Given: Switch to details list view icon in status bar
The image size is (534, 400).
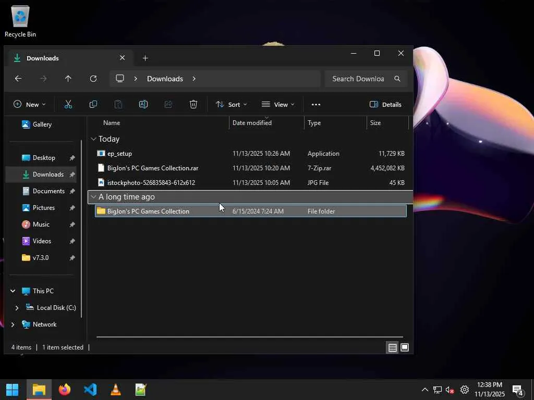Looking at the screenshot, I should click(x=392, y=347).
